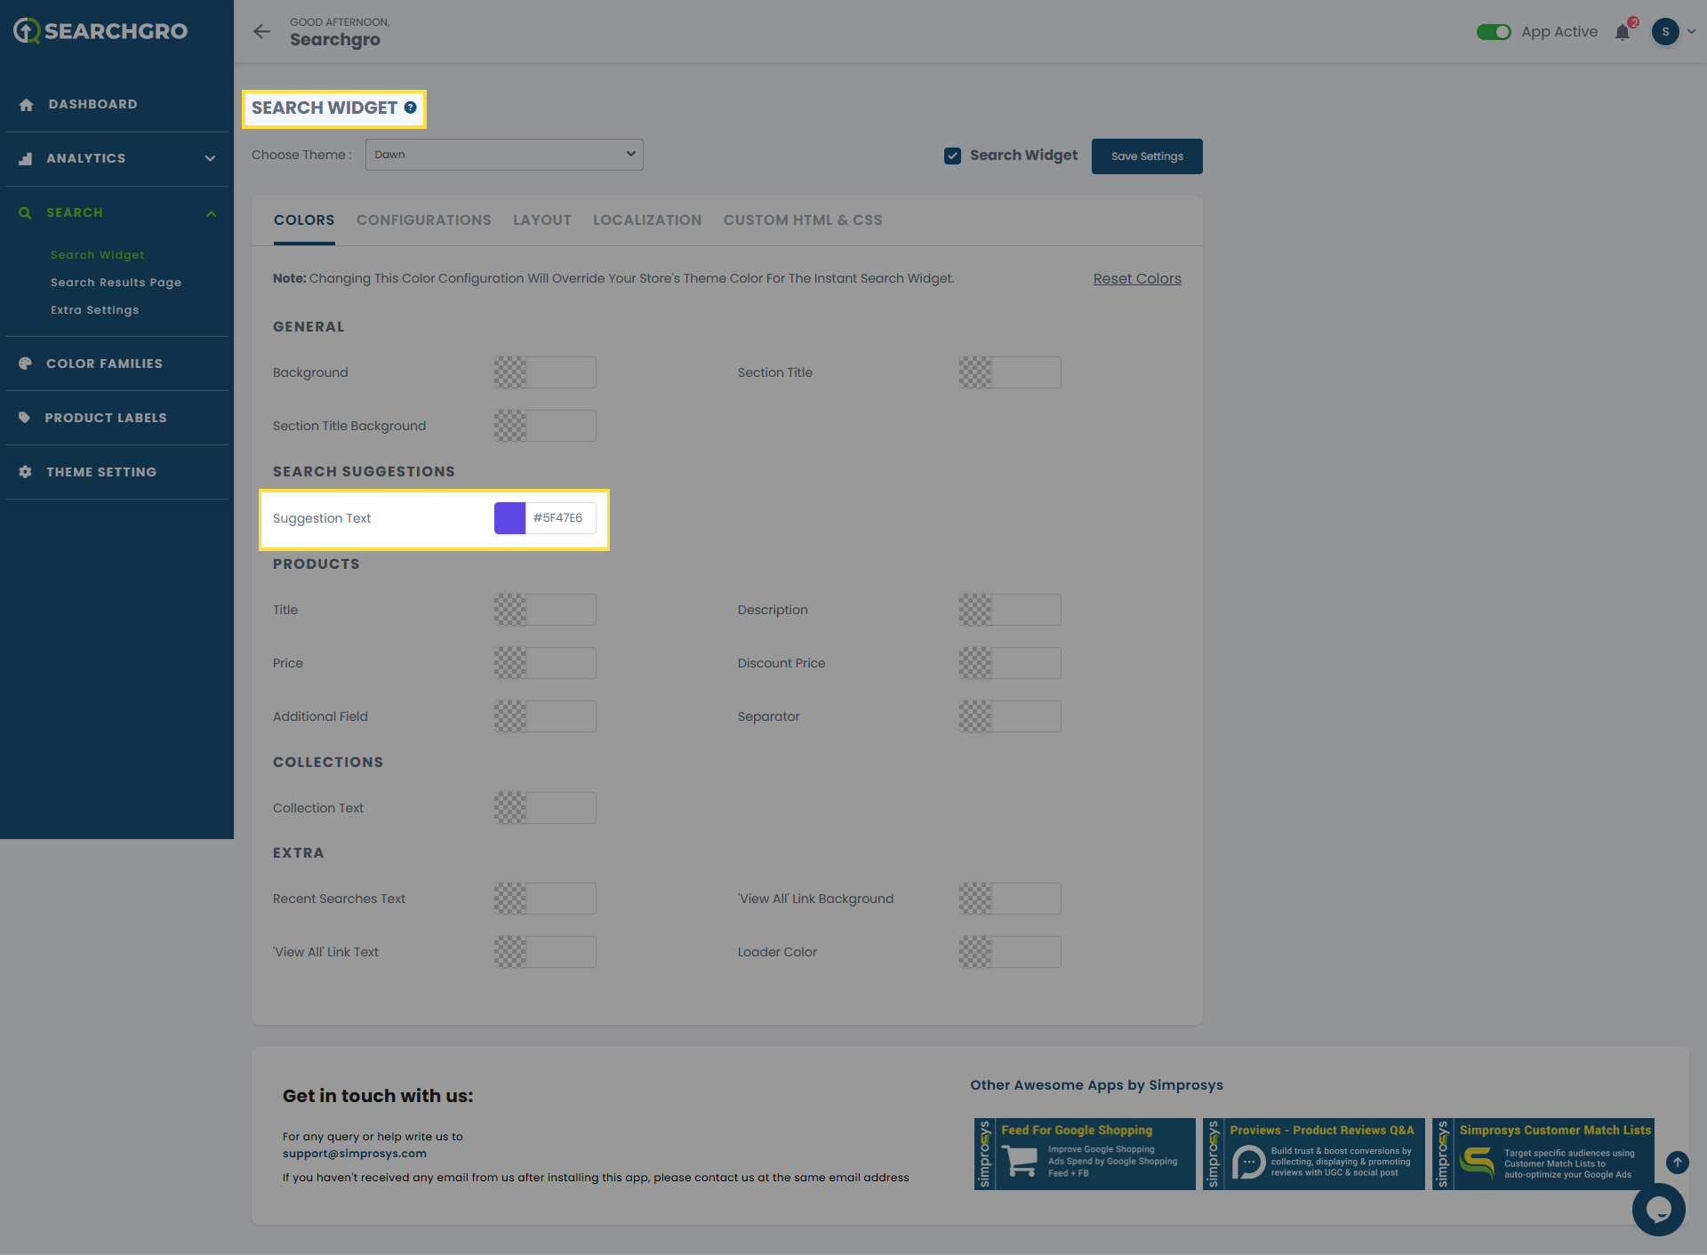Switch to the Localization tab

coord(646,220)
